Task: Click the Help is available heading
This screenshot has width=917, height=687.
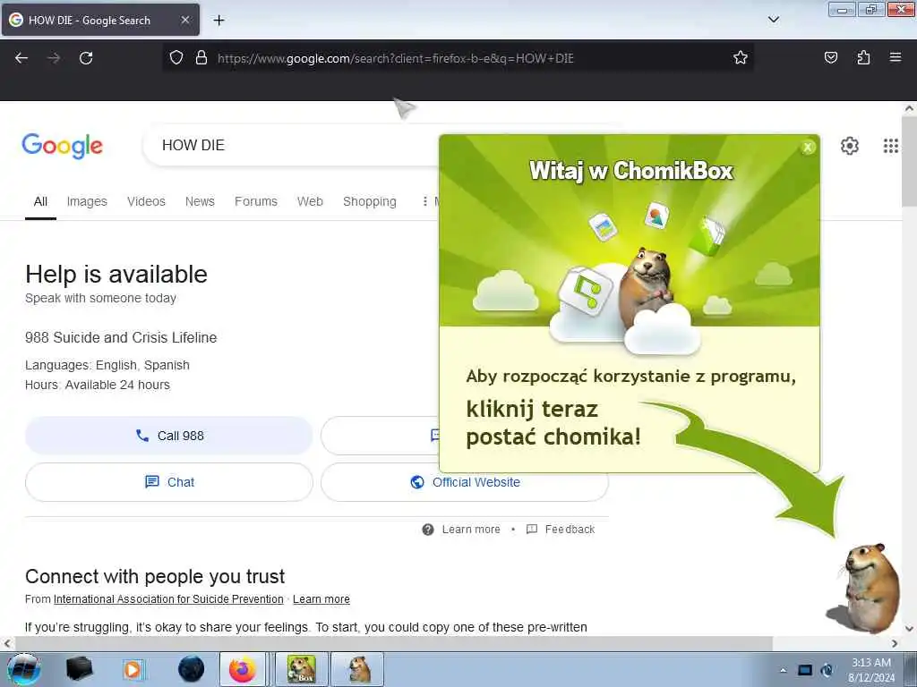Action: click(x=116, y=275)
